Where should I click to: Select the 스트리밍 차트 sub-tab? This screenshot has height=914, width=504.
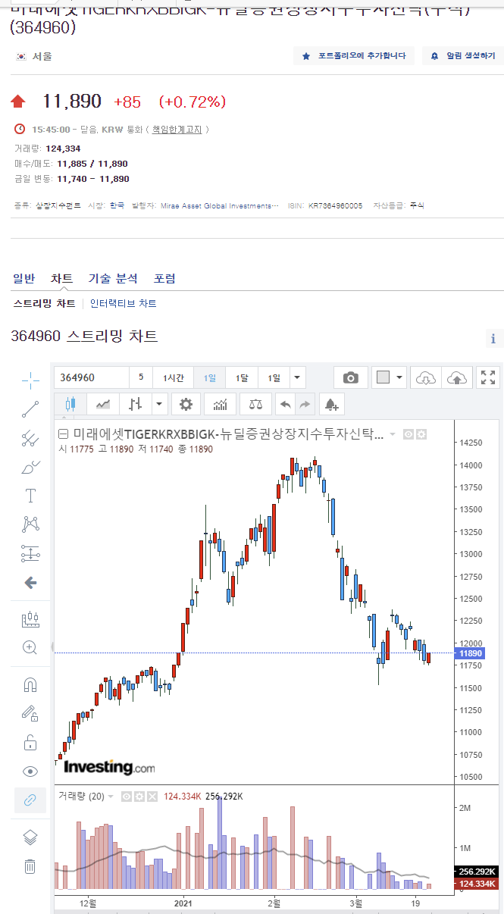coord(45,303)
